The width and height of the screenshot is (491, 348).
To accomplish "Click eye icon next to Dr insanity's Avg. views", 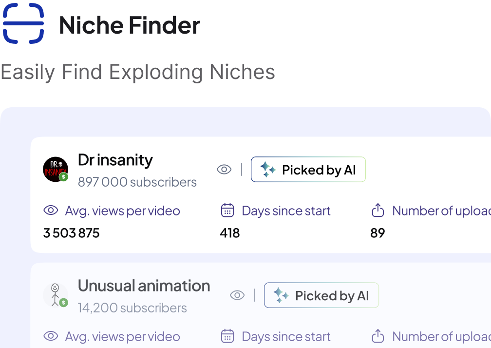I will 51,210.
